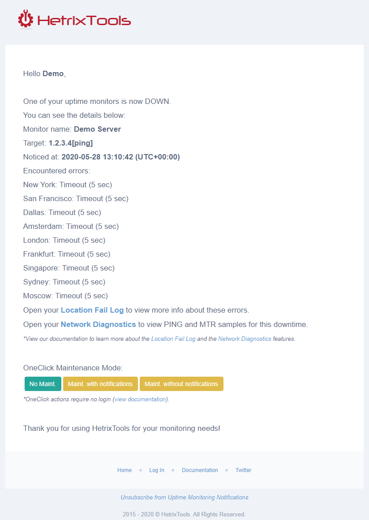369x520 pixels.
Task: Open the Log In page
Action: coord(156,470)
